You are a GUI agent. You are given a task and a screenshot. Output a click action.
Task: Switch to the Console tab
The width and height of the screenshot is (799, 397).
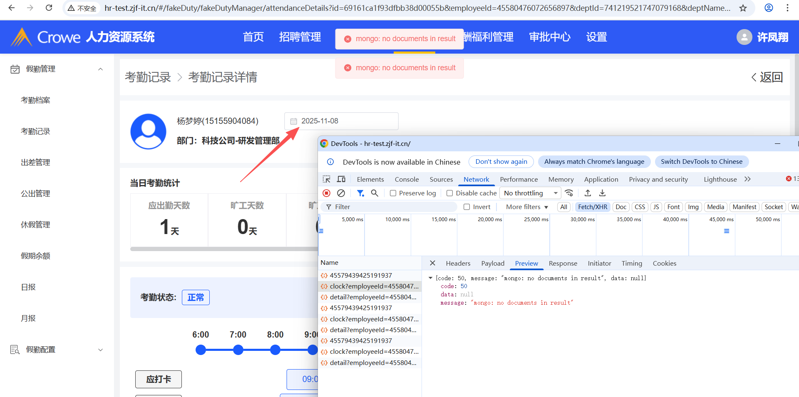[407, 179]
